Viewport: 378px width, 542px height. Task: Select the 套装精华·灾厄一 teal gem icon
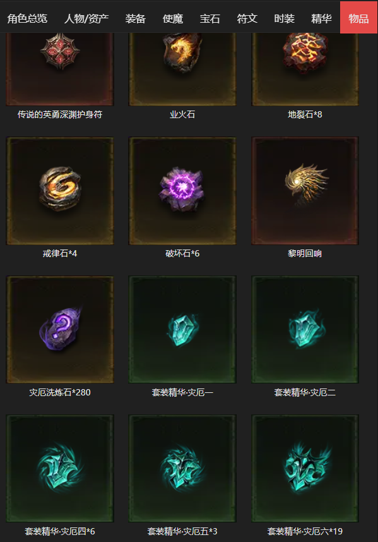pos(182,329)
